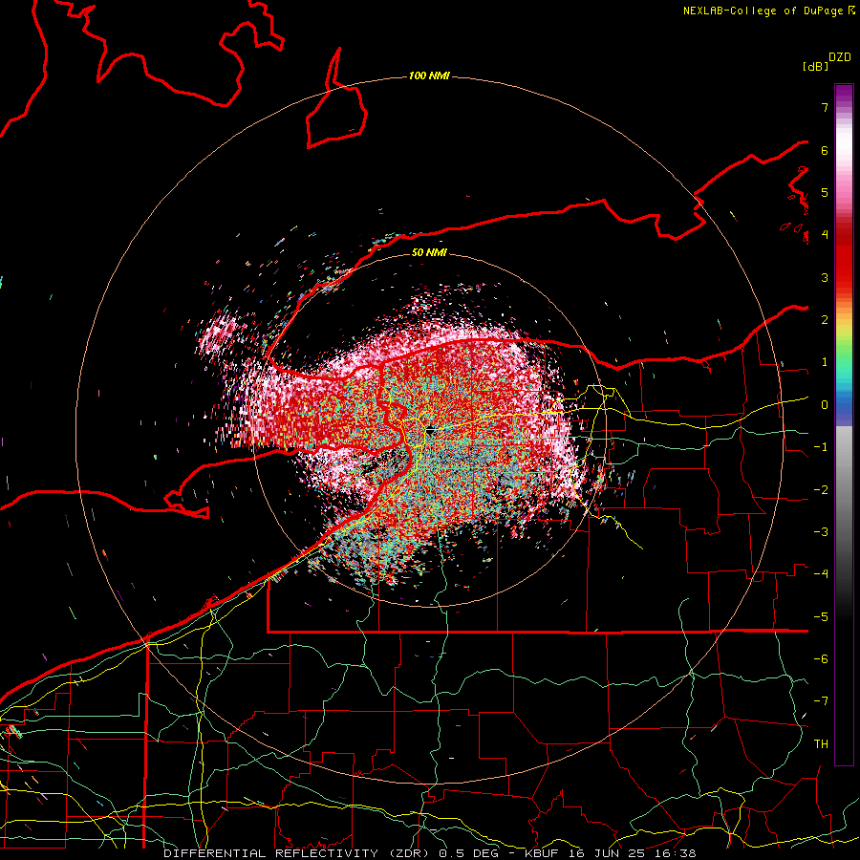Click the KBUF radar site center point
860x860 pixels.
tap(429, 431)
